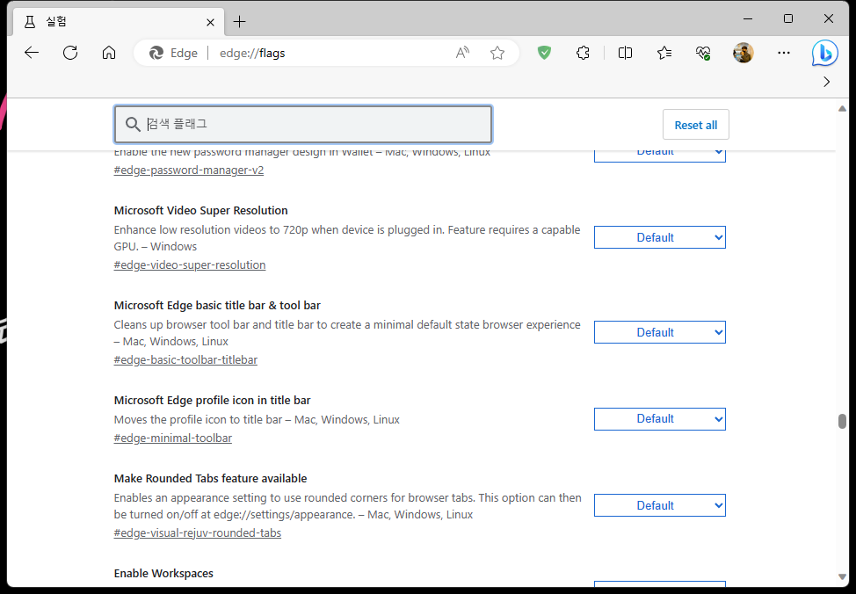Viewport: 856px width, 594px height.
Task: Open the #edge-basic-toolbar-titlebar link
Action: [185, 359]
